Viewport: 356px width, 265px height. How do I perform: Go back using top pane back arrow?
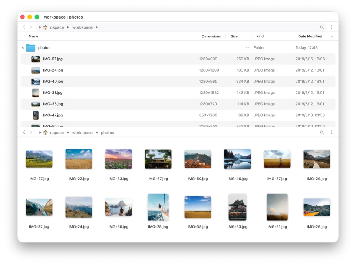pyautogui.click(x=24, y=27)
